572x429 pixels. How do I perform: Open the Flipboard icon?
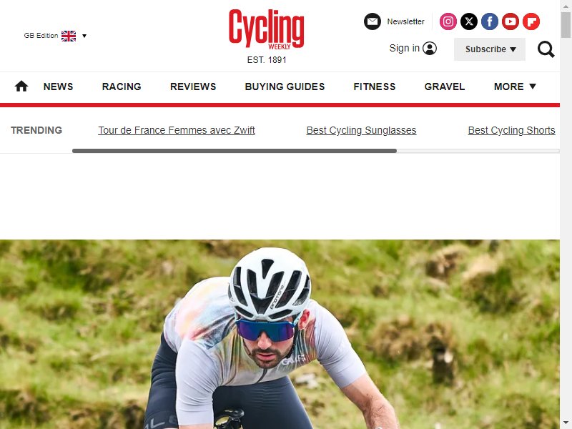531,21
